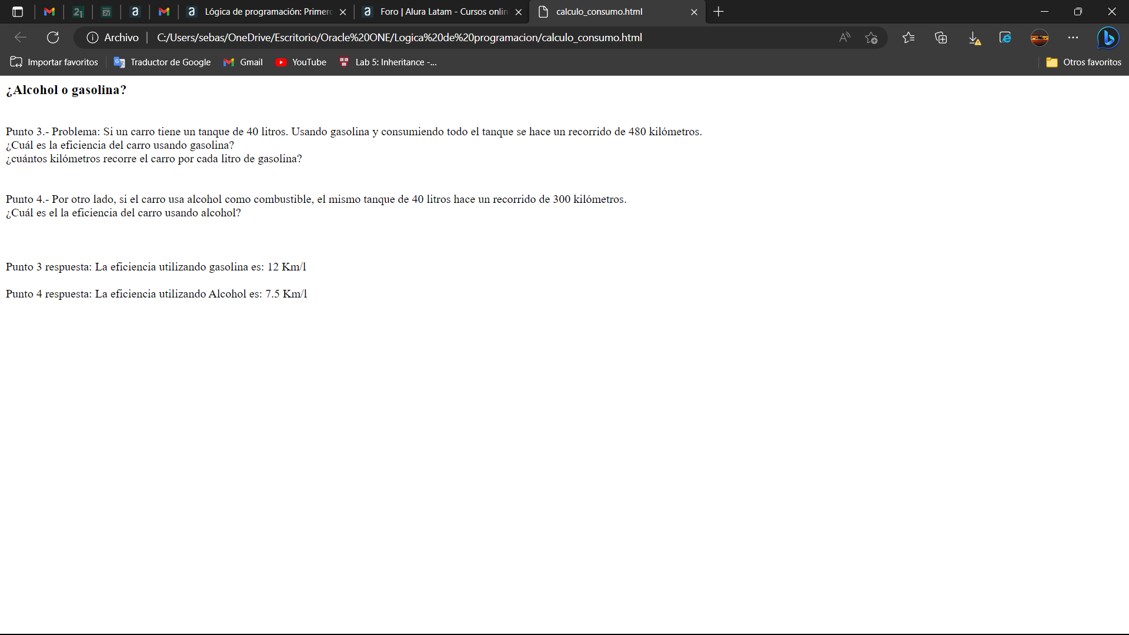Open Settings and more ellipsis menu
1129x635 pixels.
tap(1073, 38)
